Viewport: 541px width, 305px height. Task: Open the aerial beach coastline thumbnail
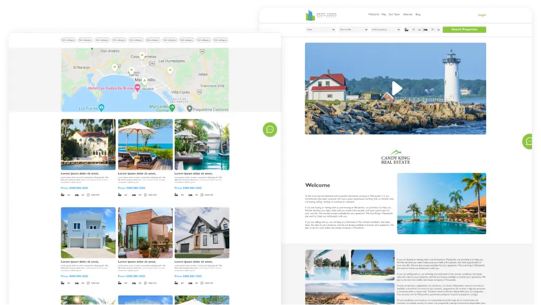[350, 294]
